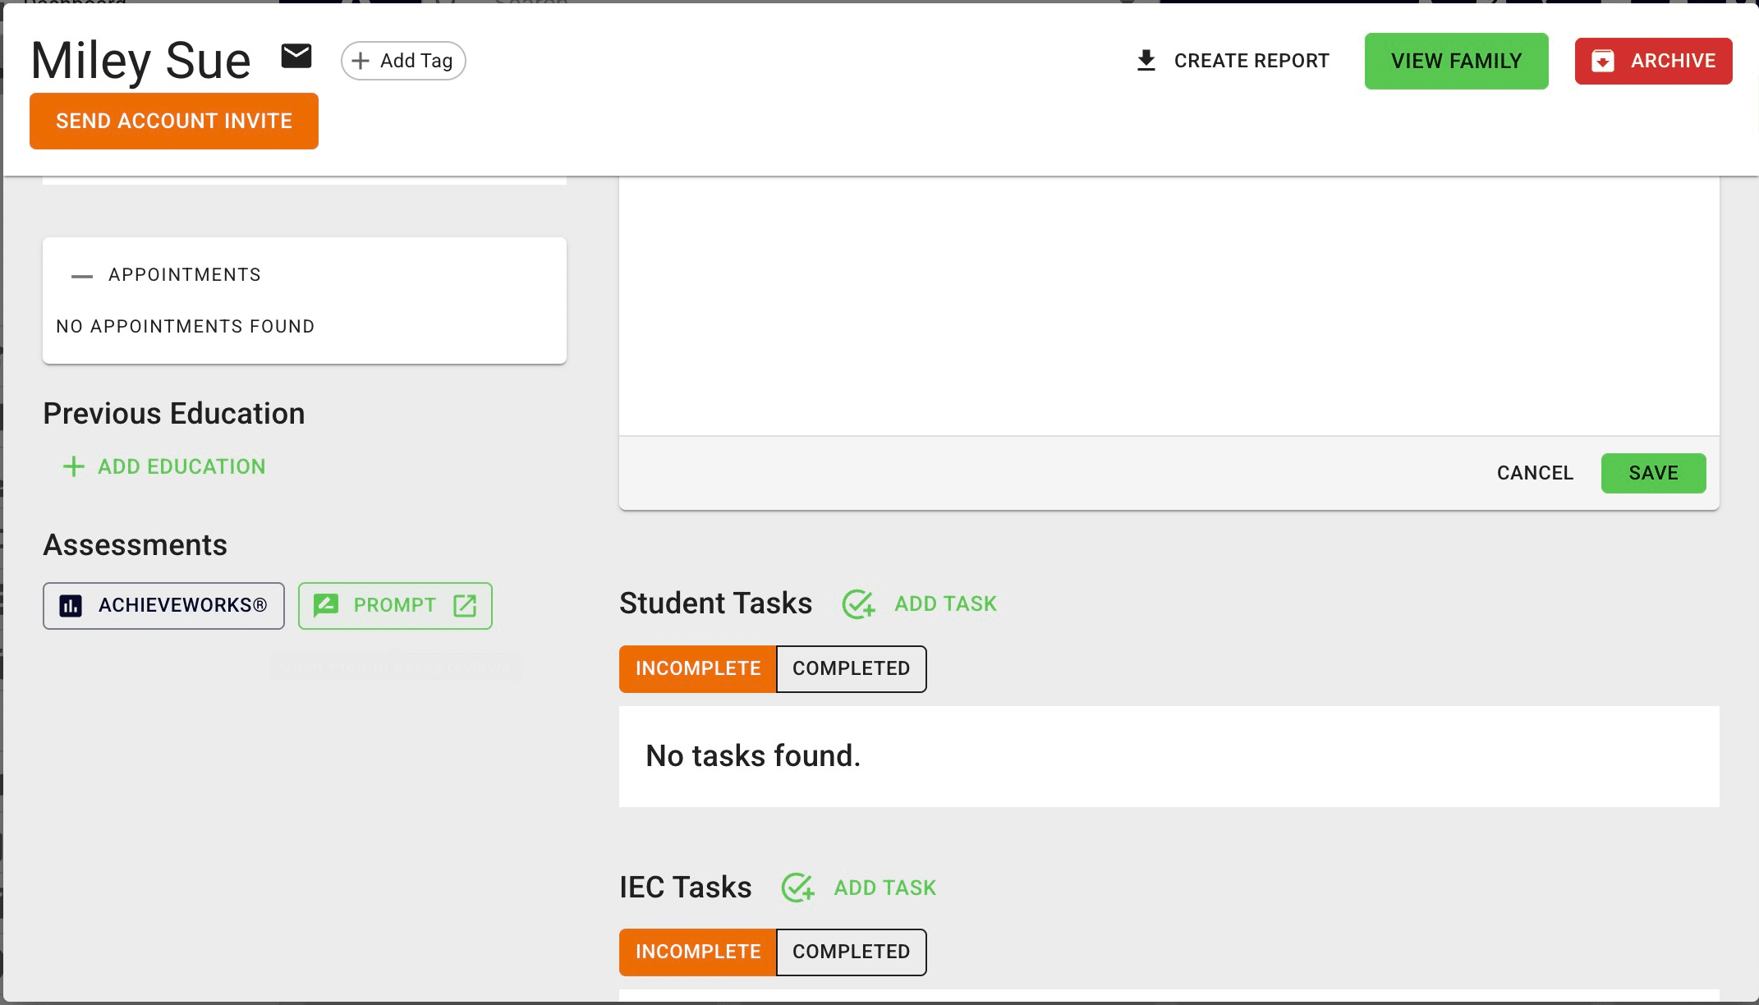Save the changes with the SAVE button
Screen dimensions: 1759x1005
click(1653, 473)
